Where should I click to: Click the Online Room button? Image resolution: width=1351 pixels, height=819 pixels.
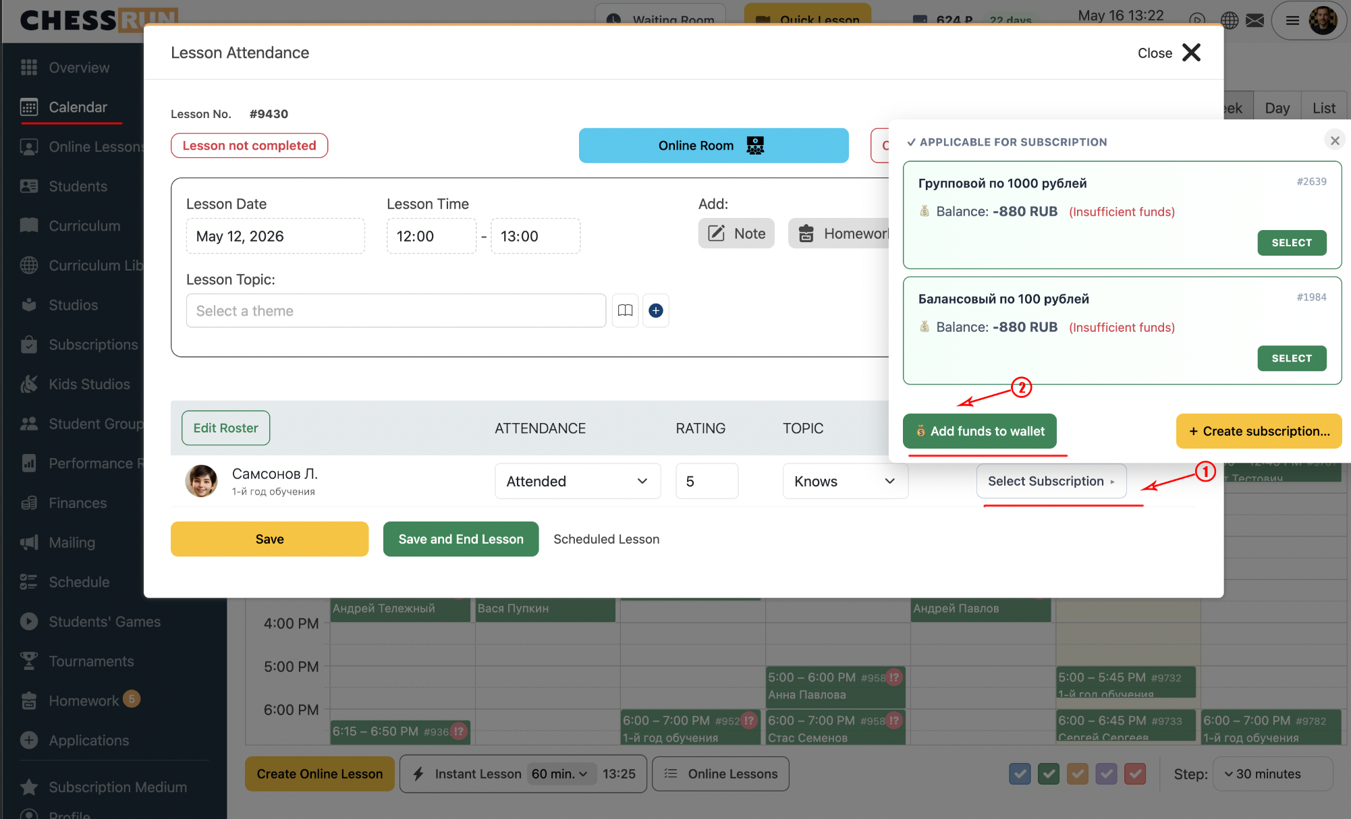click(713, 146)
